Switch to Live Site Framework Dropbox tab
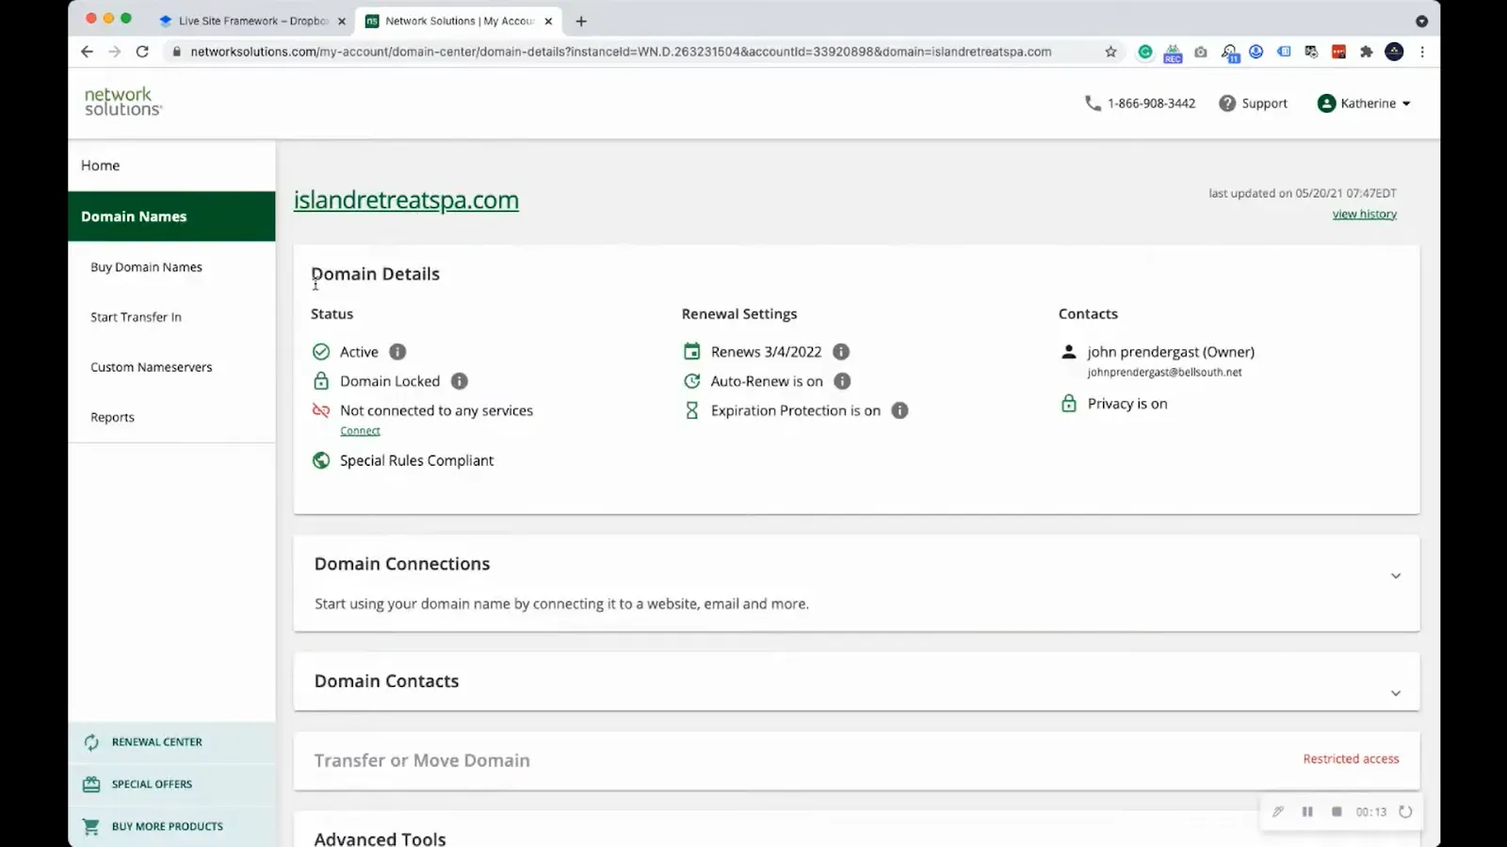The width and height of the screenshot is (1507, 847). click(252, 21)
